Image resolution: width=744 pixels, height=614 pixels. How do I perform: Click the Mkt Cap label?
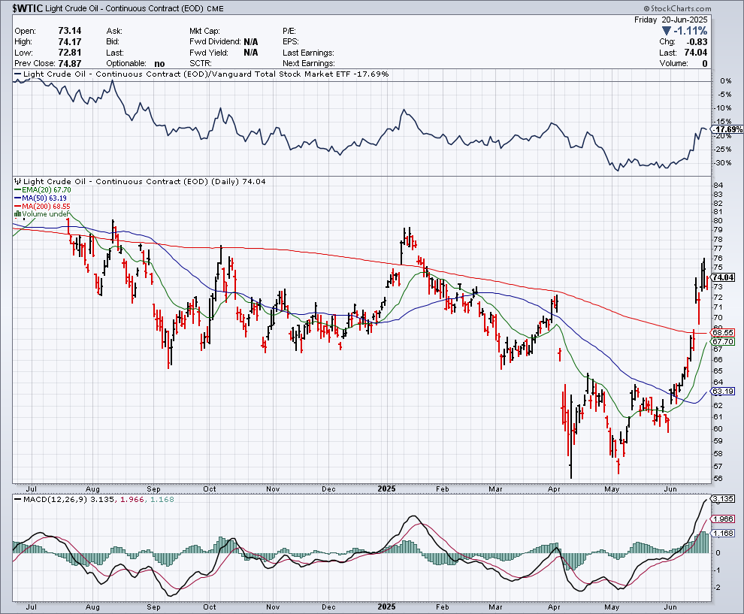pyautogui.click(x=203, y=31)
